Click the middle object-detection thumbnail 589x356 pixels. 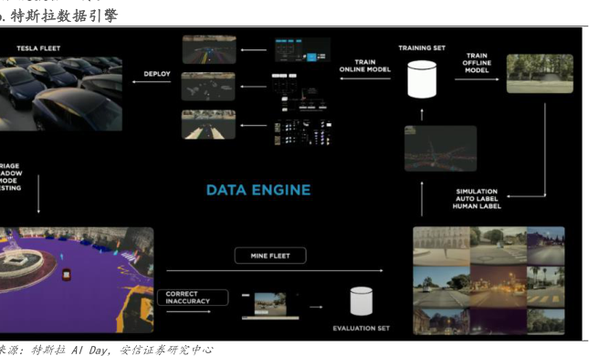click(208, 87)
